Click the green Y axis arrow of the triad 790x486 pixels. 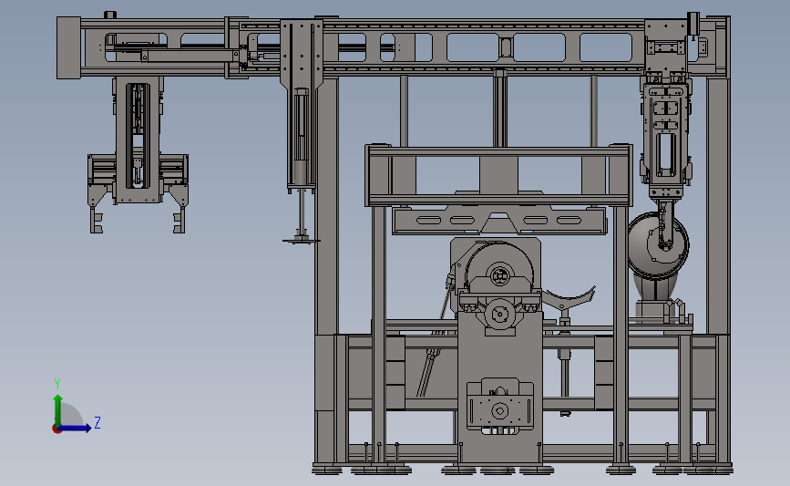point(58,410)
